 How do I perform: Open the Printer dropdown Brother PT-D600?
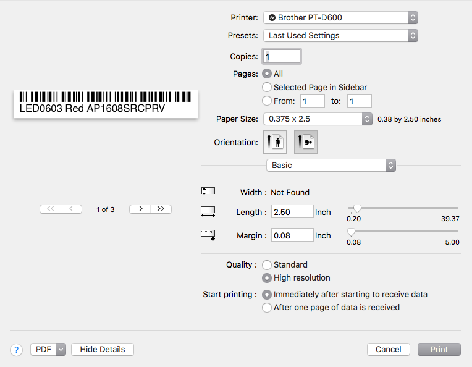point(340,18)
